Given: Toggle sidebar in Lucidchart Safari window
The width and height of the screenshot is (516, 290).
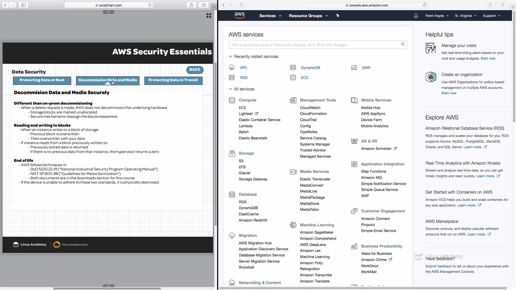Looking at the screenshot, I should [23, 5].
